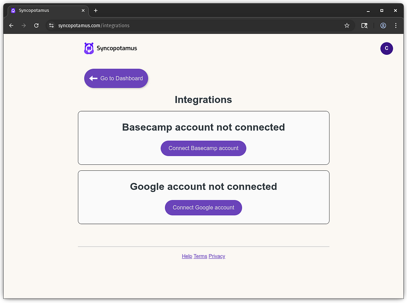Select the Syncopotamus browser tab
The height and width of the screenshot is (303, 407).
point(48,11)
